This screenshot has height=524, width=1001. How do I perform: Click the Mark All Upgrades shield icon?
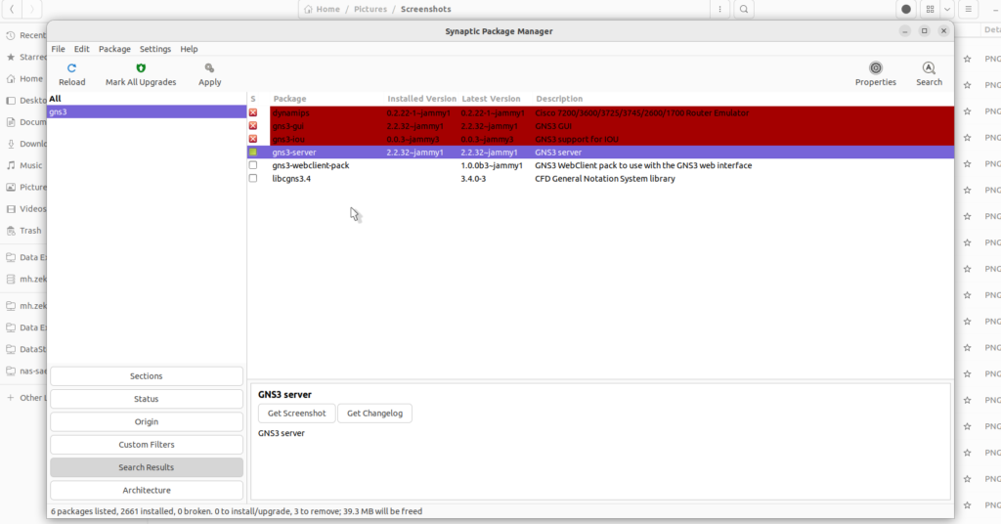click(141, 68)
